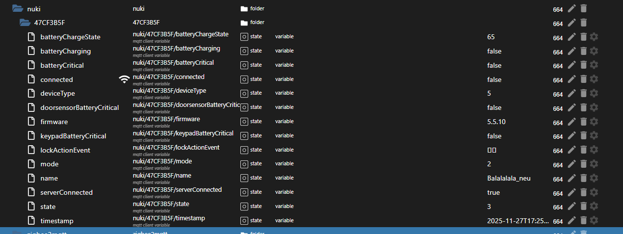Collapse the 47CF3B5F folder
Image resolution: width=623 pixels, height=234 pixels.
pos(25,23)
